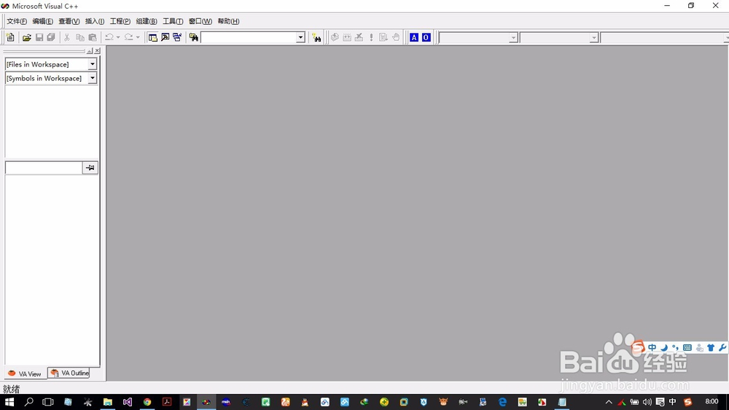Cut selection using the scissors icon
Viewport: 729px width, 410px height.
[67, 37]
